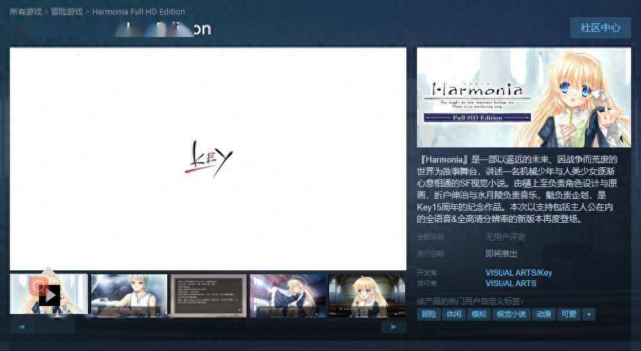
Task: Open the 冒险游戏 breadcrumb link
Action: tap(67, 11)
